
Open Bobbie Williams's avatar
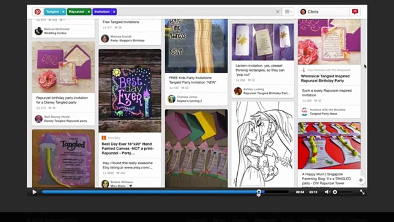pos(105,184)
